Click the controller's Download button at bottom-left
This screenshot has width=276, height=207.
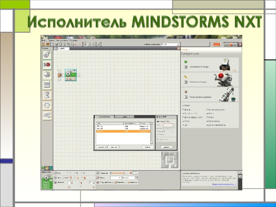point(163,166)
